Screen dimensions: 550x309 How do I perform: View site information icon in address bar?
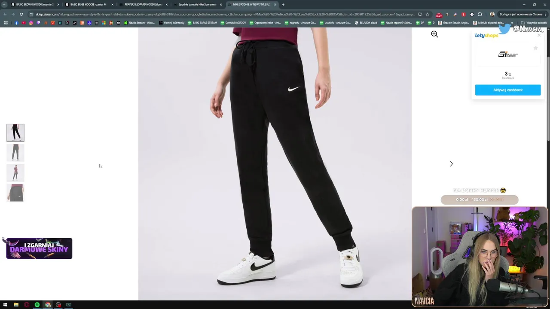(x=31, y=14)
